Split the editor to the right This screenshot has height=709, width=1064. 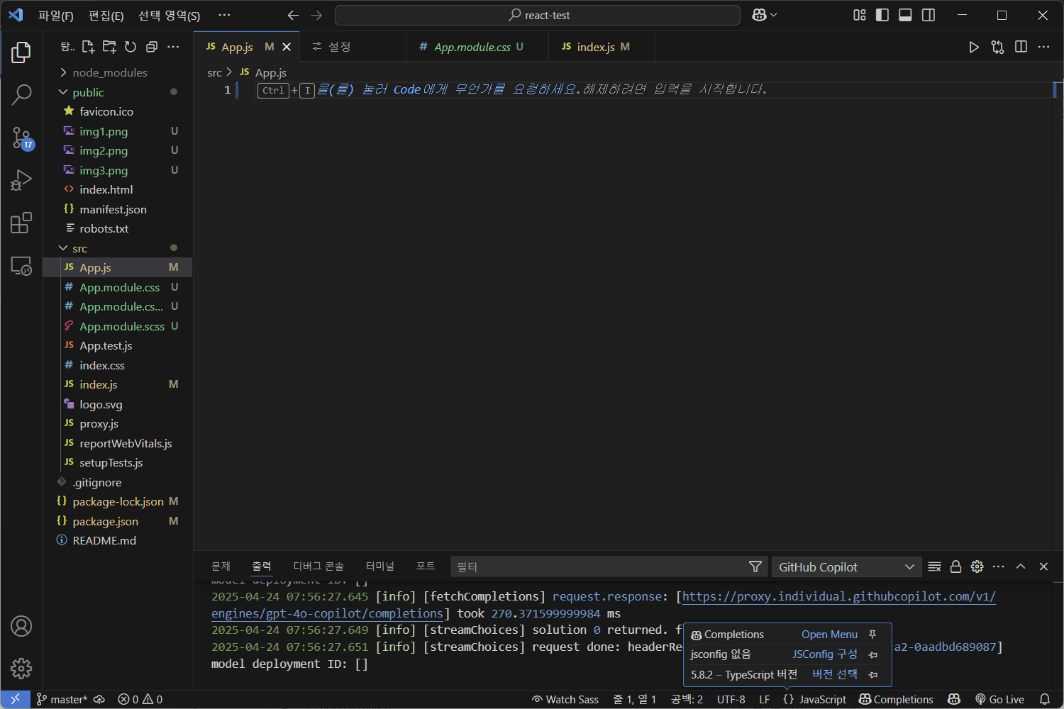coord(1021,47)
